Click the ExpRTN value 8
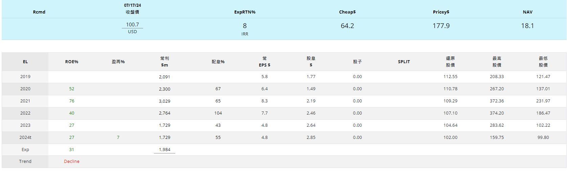The width and height of the screenshot is (567, 171). click(x=245, y=26)
